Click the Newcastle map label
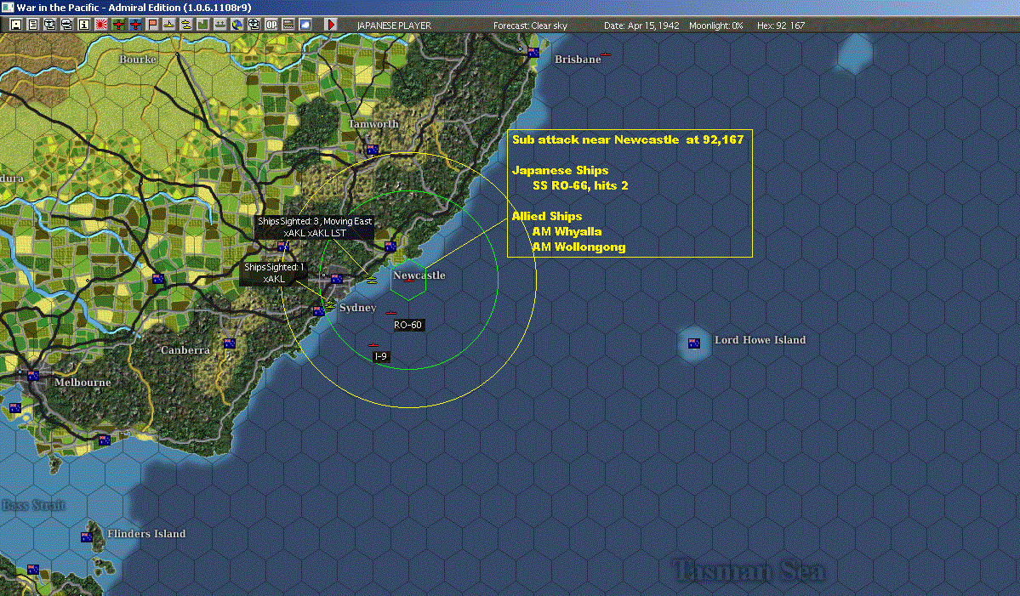This screenshot has width=1020, height=596. click(x=419, y=275)
